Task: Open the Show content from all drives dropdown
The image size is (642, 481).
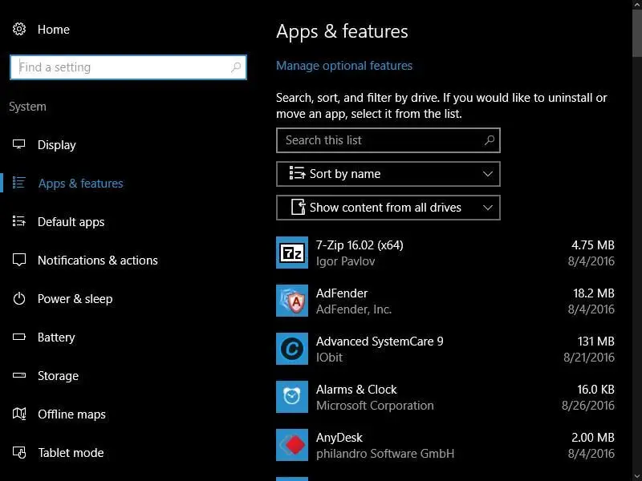Action: (388, 208)
